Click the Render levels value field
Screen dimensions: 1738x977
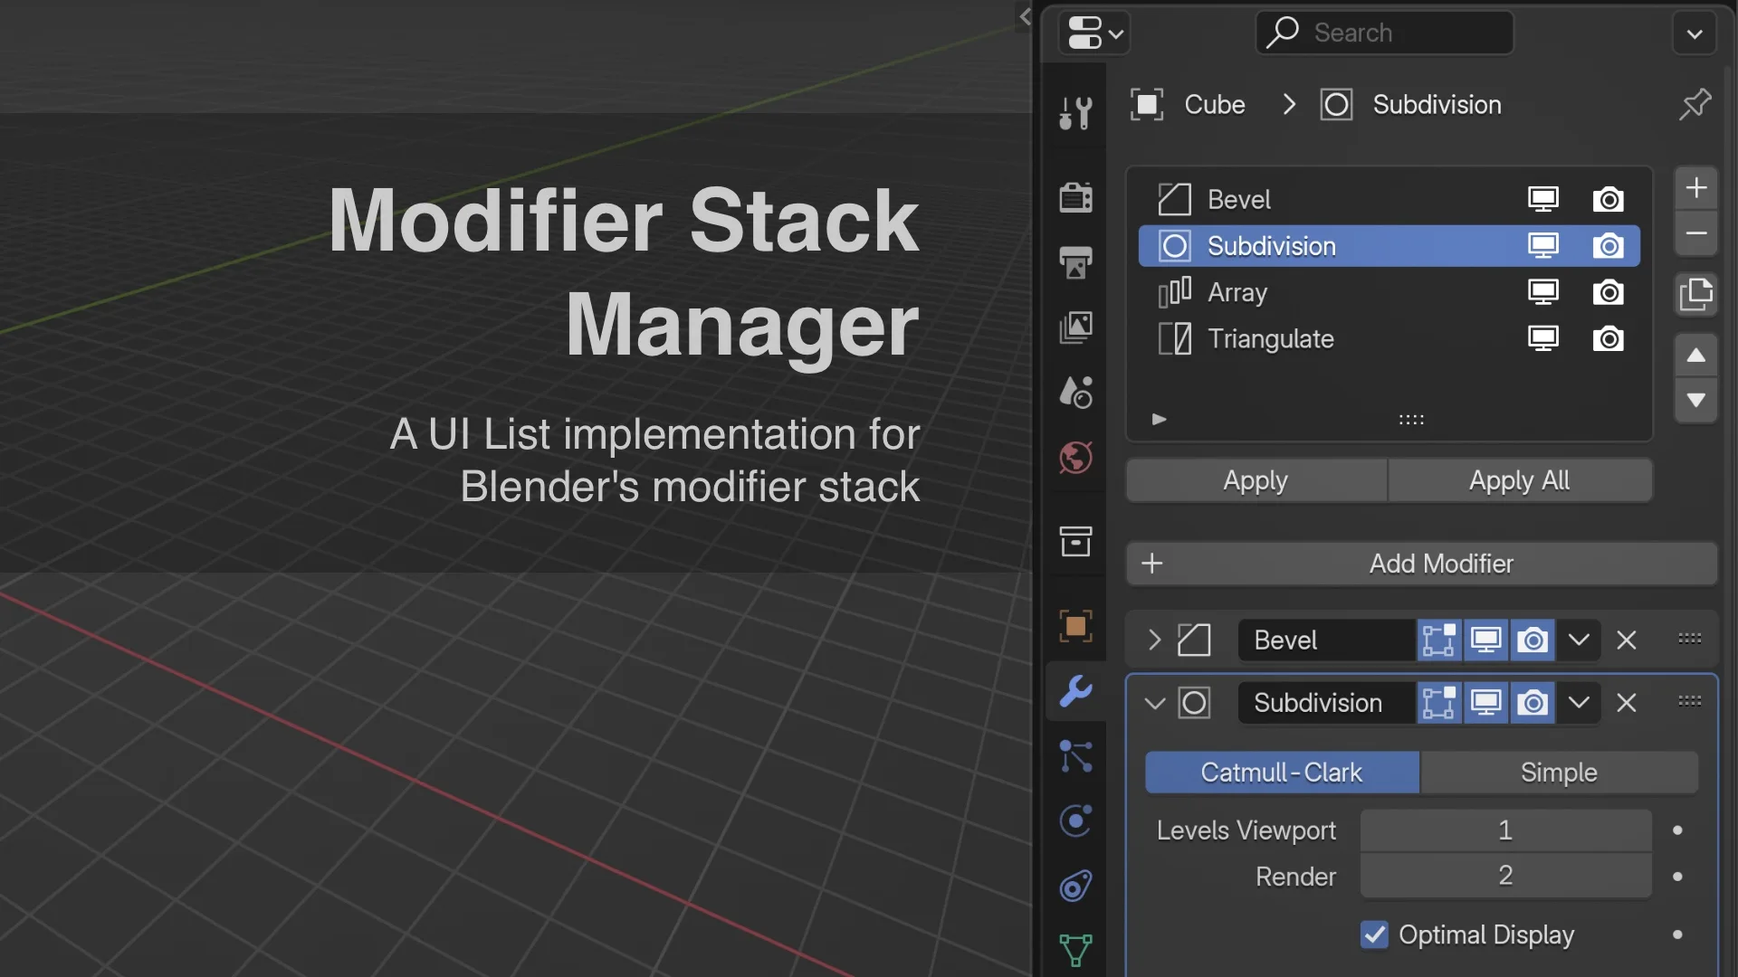click(x=1505, y=876)
